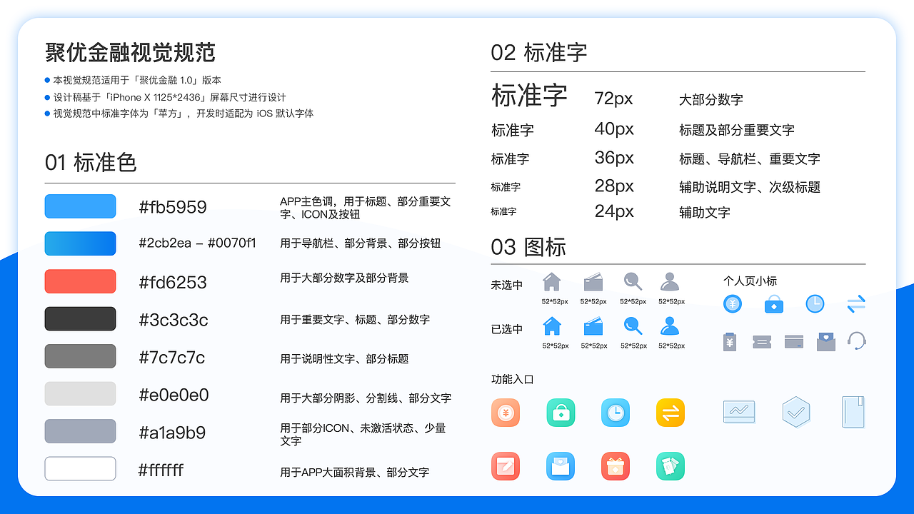The width and height of the screenshot is (914, 514).
Task: Open the green shopping bag function entry
Action: 561,413
